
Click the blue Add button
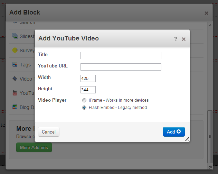174,132
